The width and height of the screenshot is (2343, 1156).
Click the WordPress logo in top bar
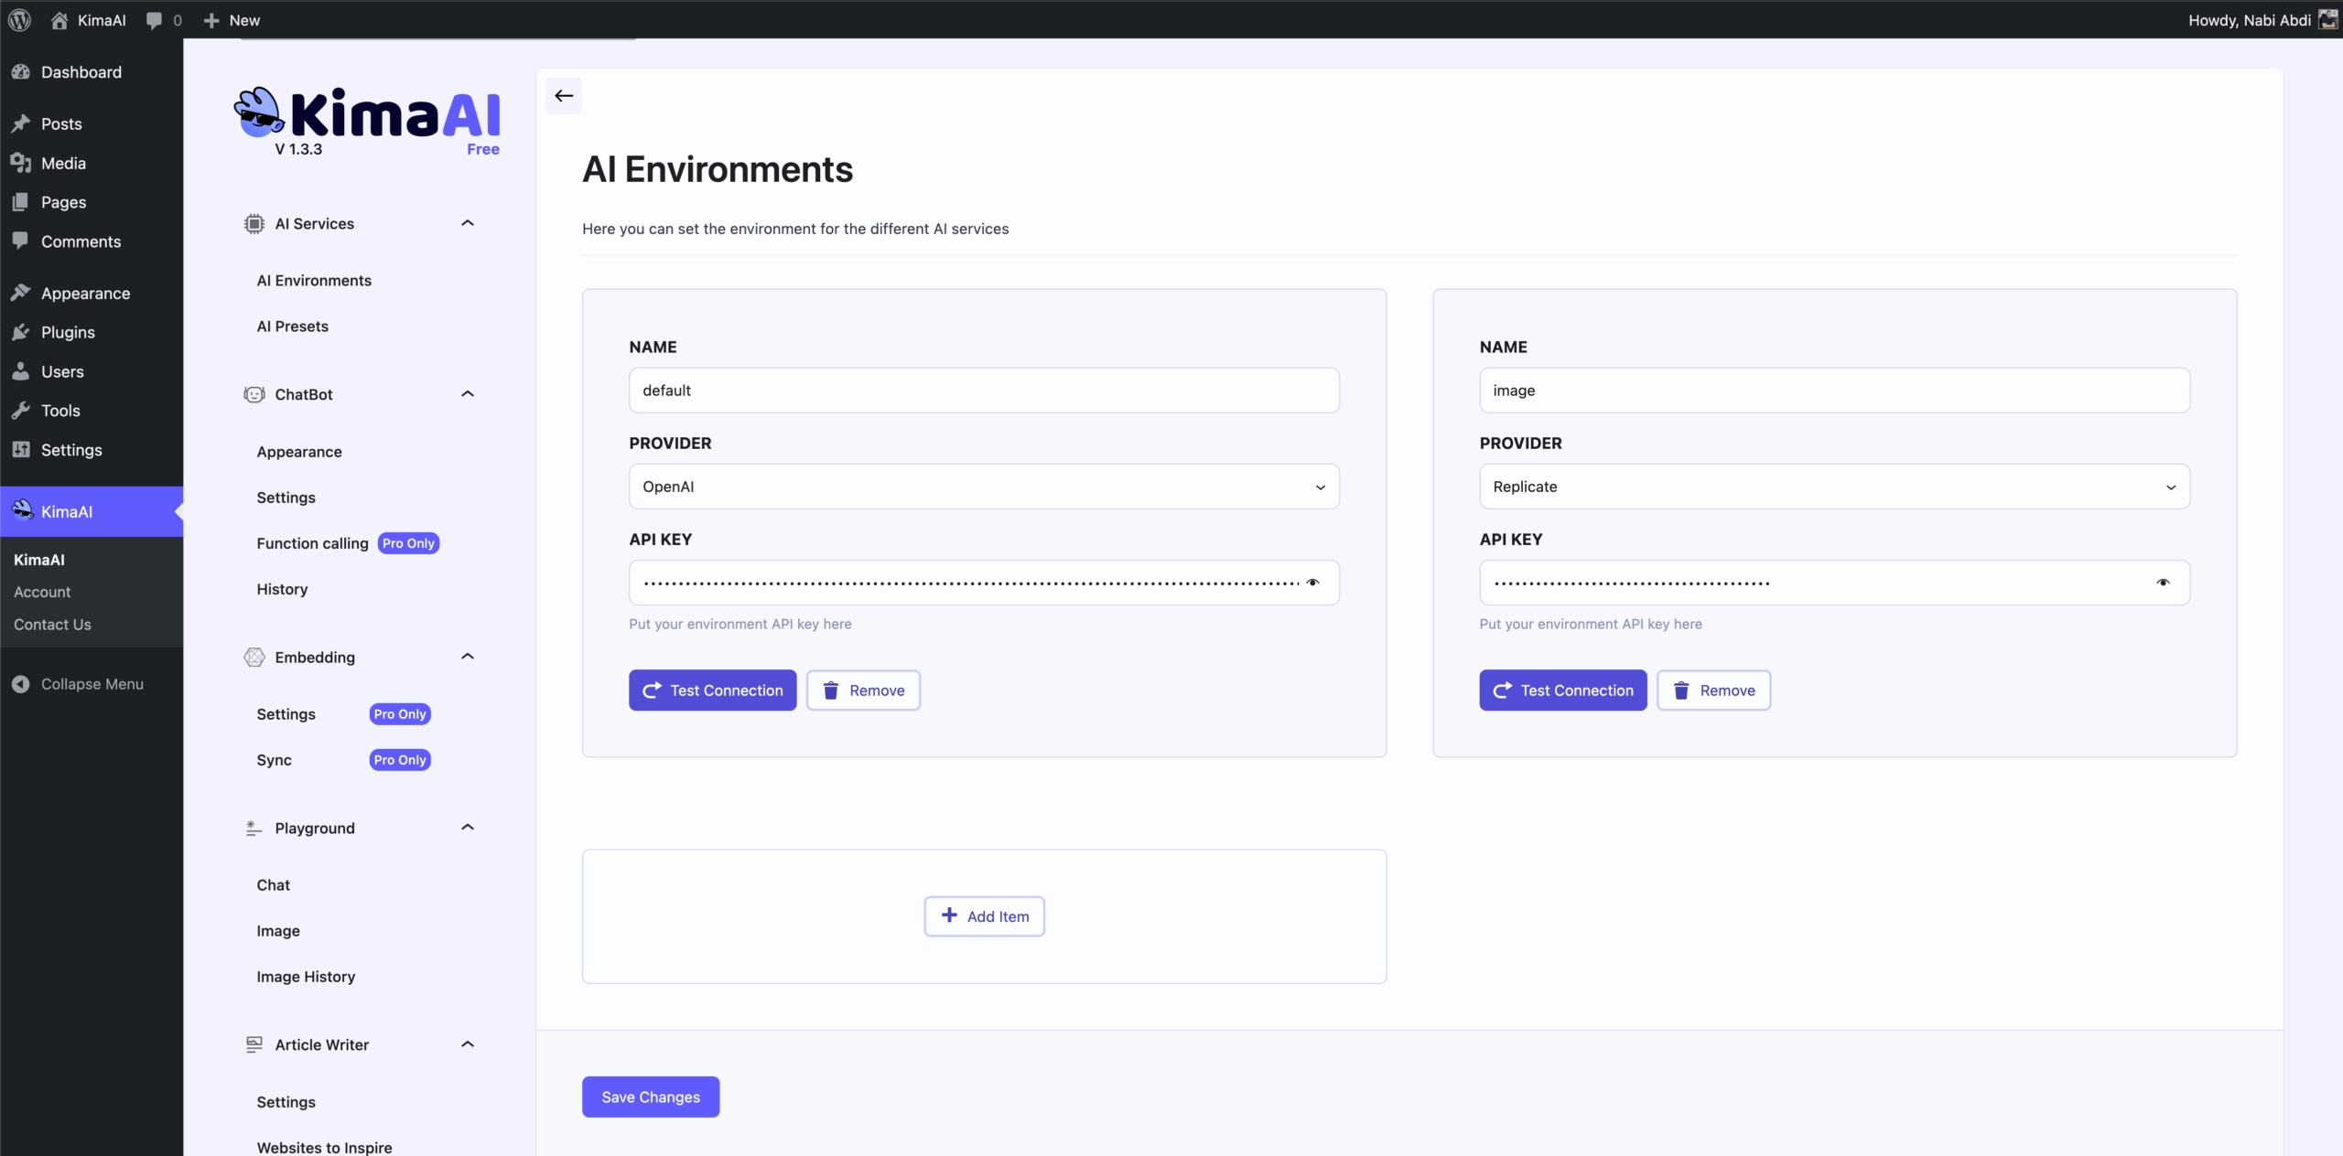click(x=19, y=19)
